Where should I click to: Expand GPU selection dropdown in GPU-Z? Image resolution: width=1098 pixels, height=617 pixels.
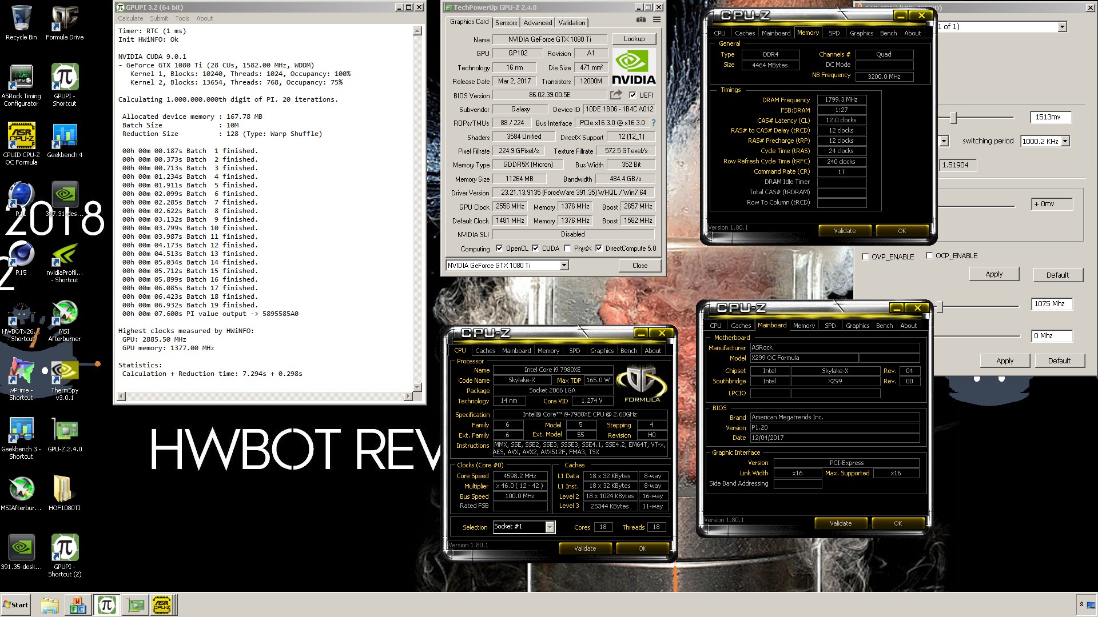click(564, 265)
